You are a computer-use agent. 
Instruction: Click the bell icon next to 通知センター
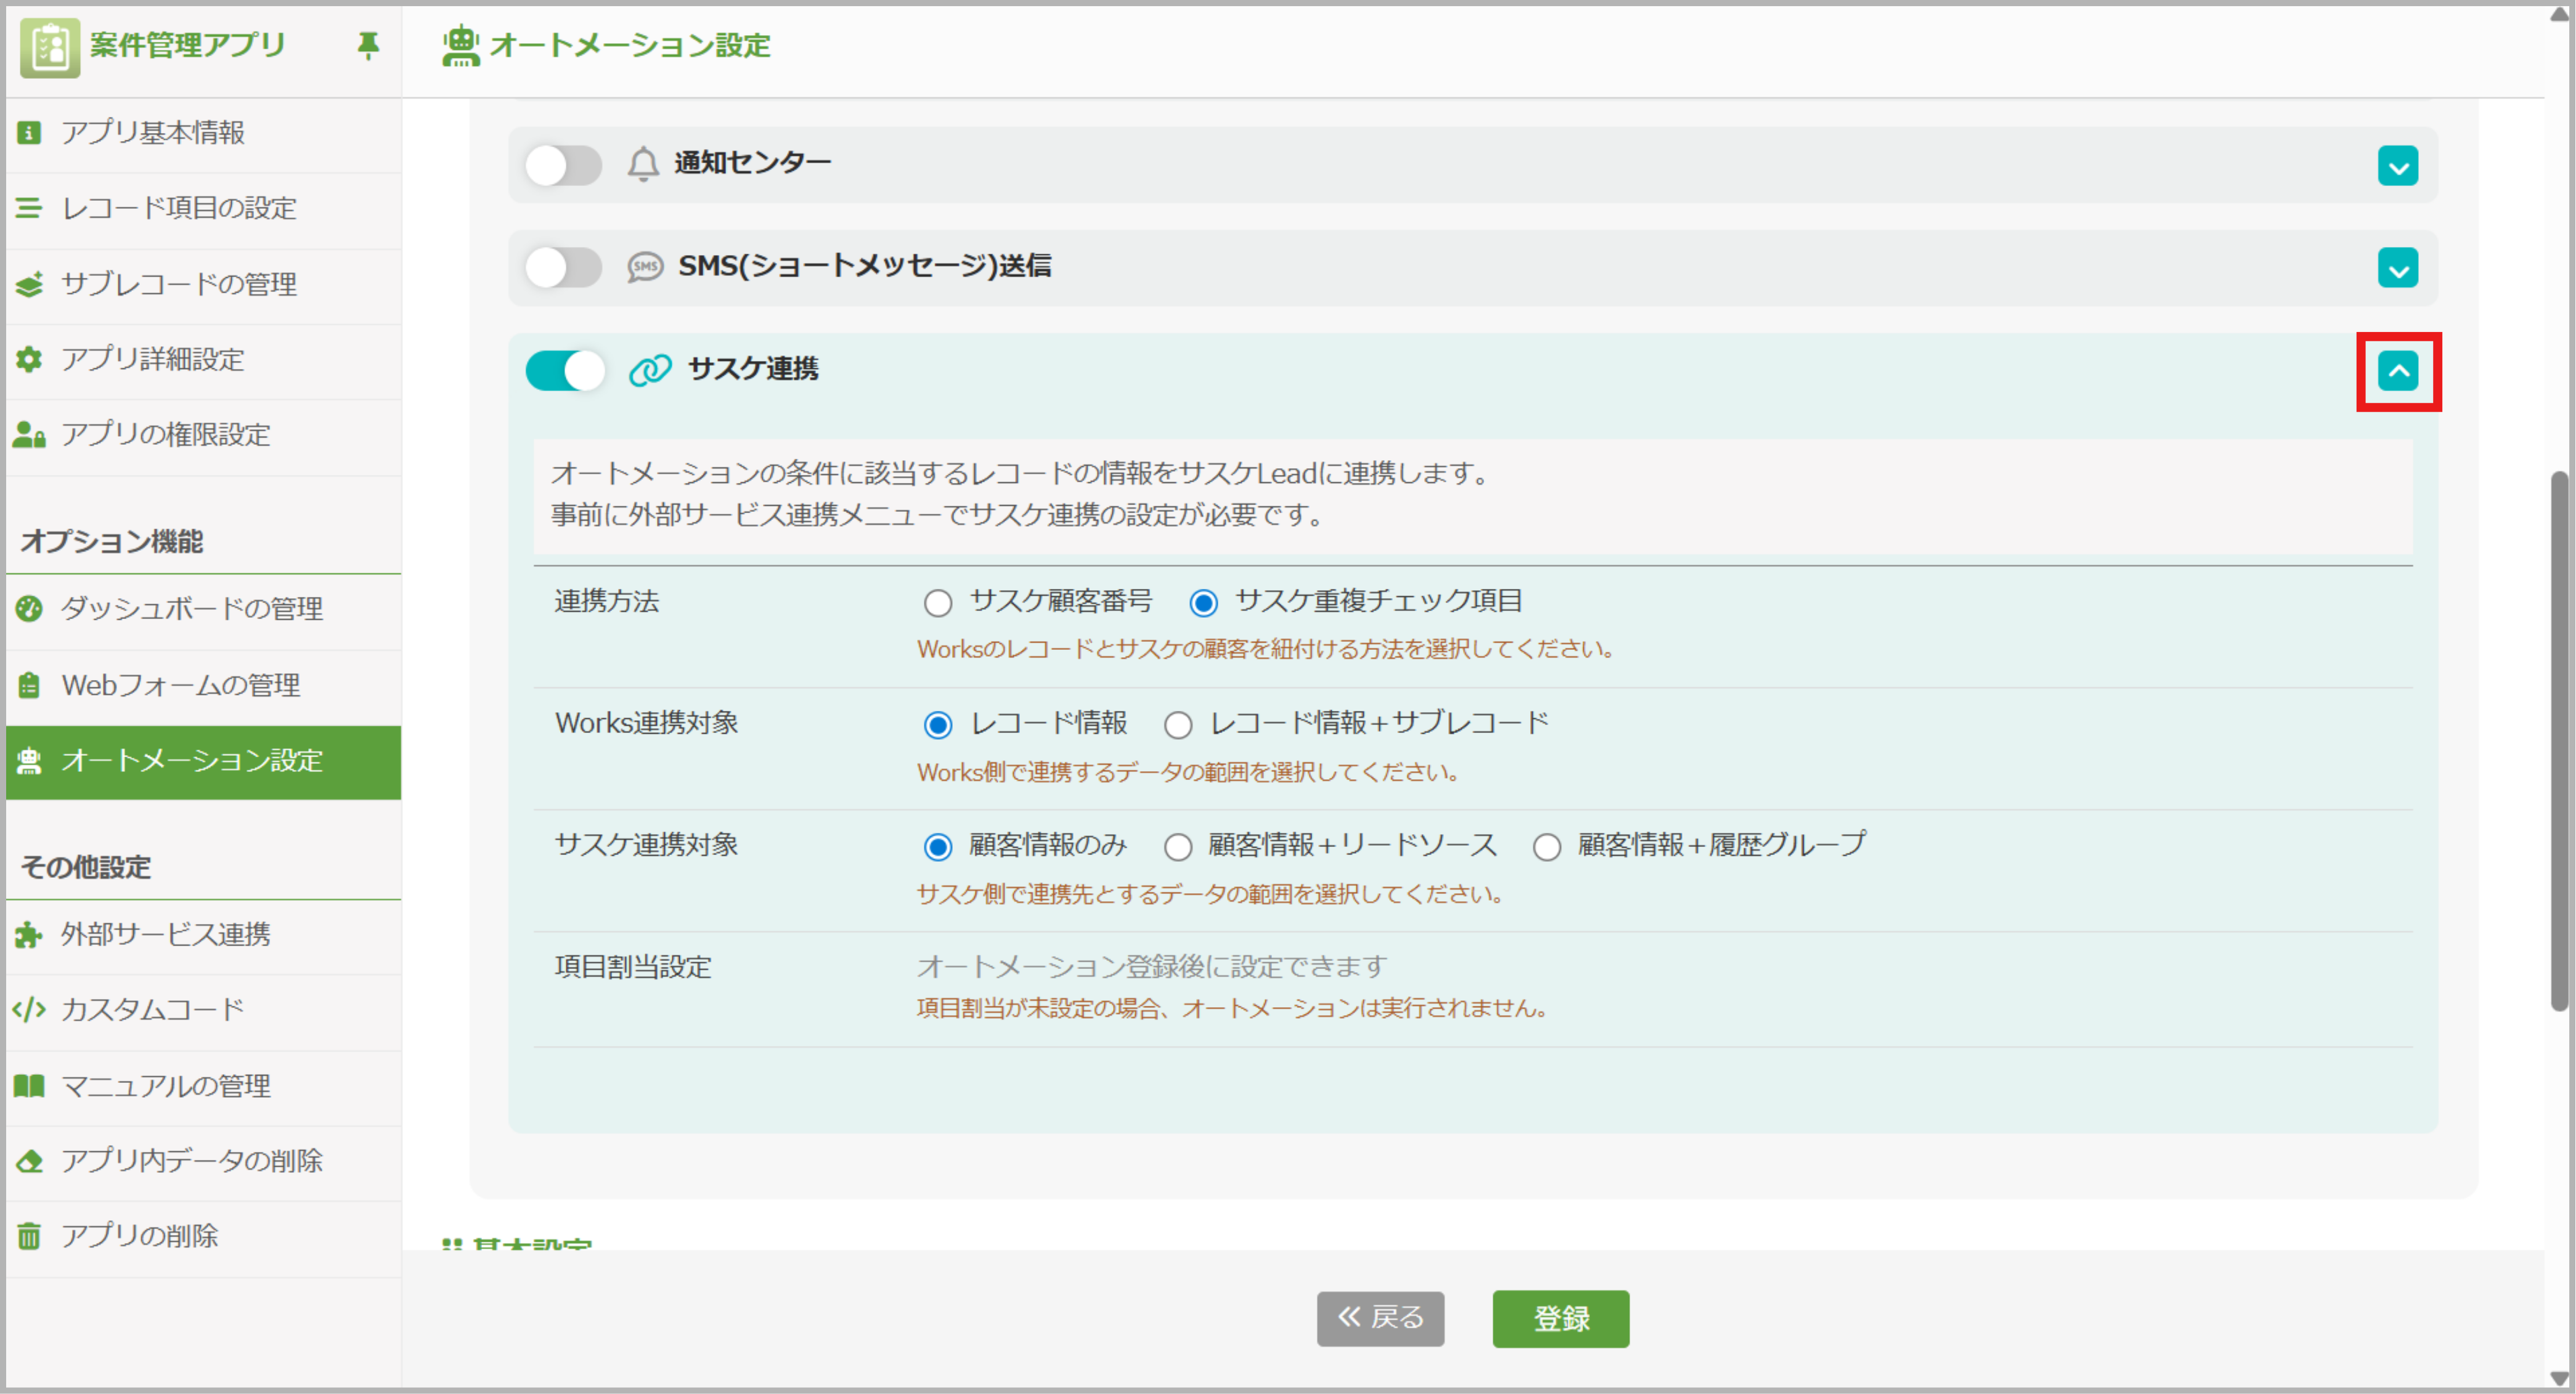[x=643, y=164]
